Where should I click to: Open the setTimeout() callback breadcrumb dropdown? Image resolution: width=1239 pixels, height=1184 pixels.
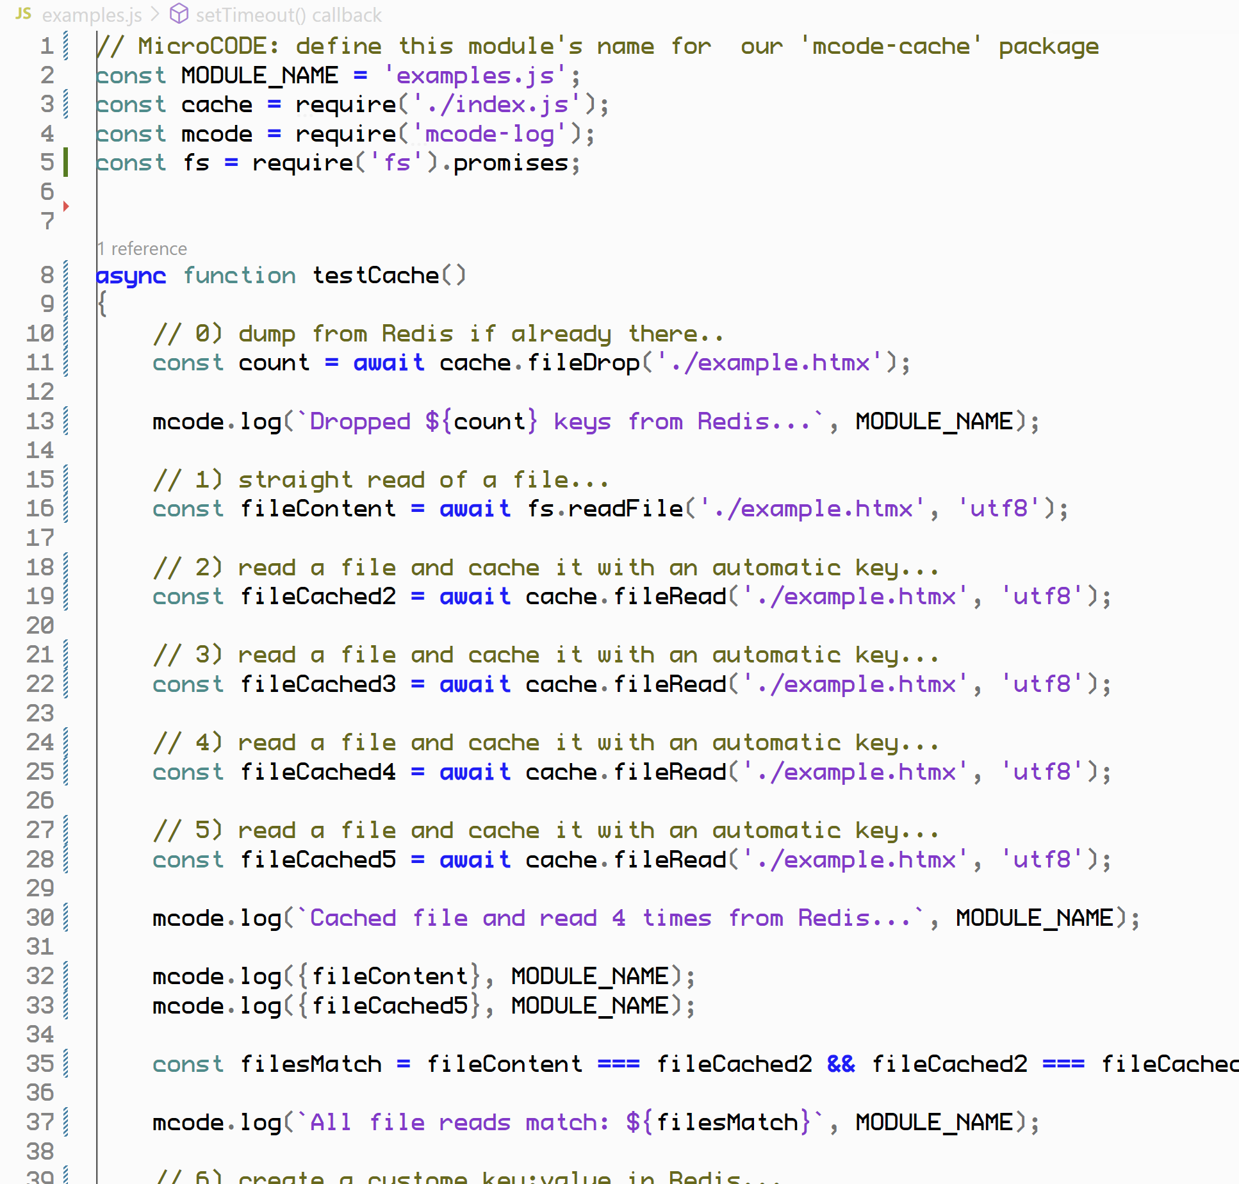(x=288, y=15)
